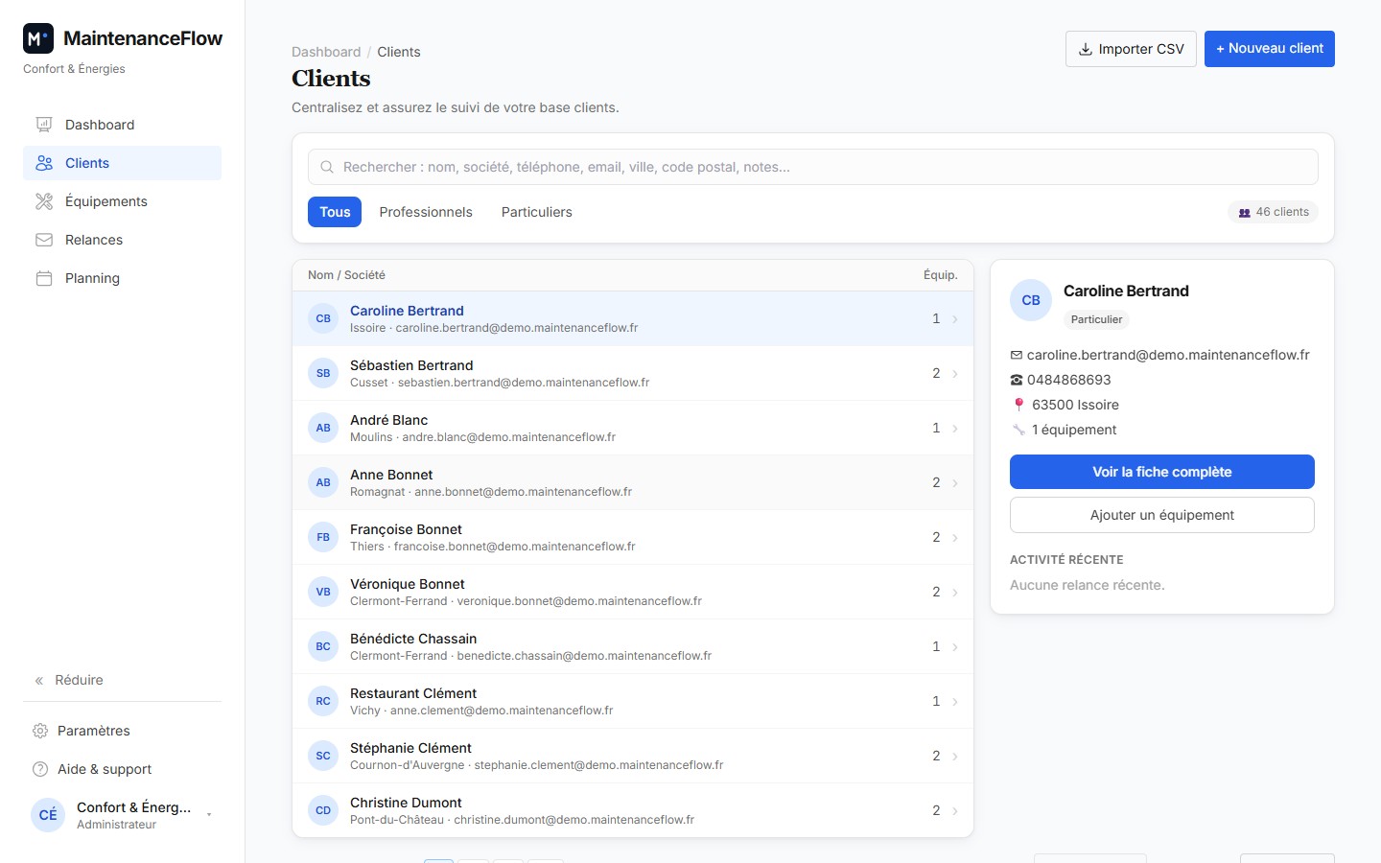Click Stéphanie Clément name in list
The height and width of the screenshot is (863, 1381).
tap(410, 748)
